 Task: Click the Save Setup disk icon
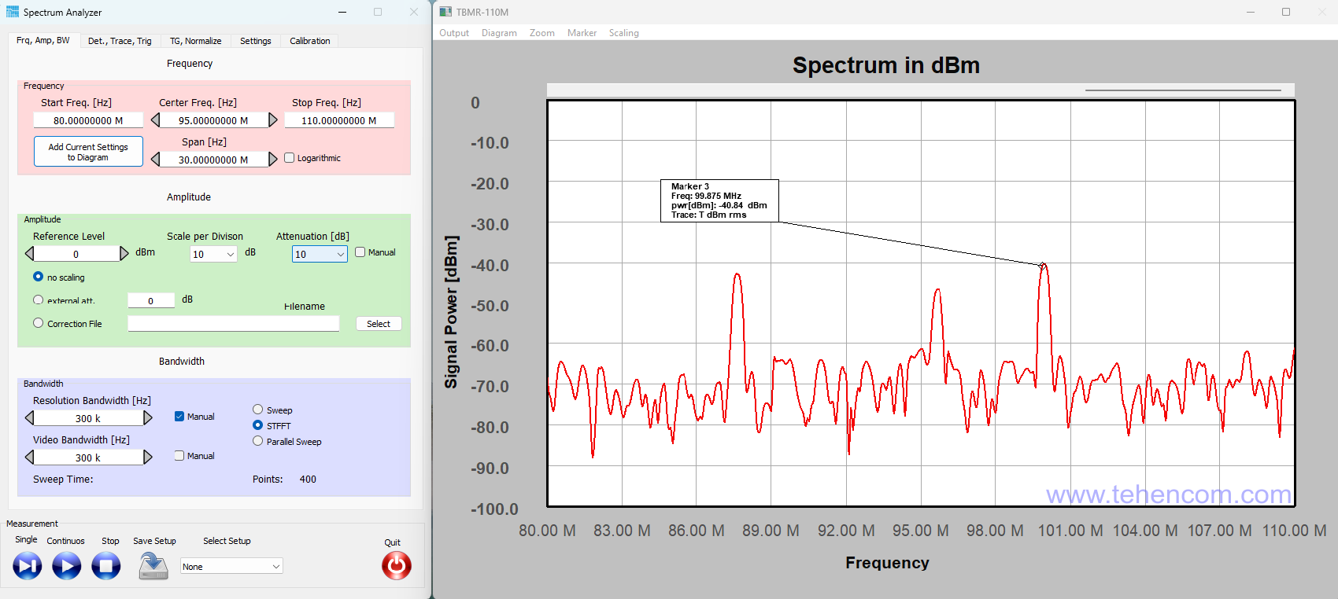click(x=153, y=565)
